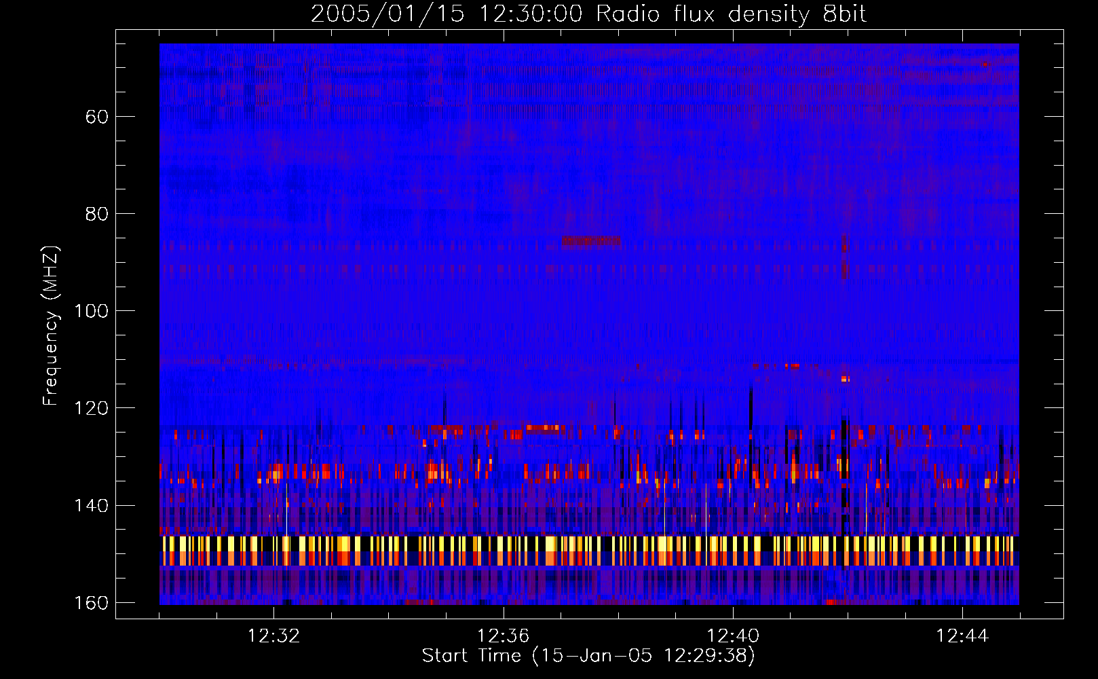
Task: Click the 160 frequency tick label
Action: [x=91, y=603]
